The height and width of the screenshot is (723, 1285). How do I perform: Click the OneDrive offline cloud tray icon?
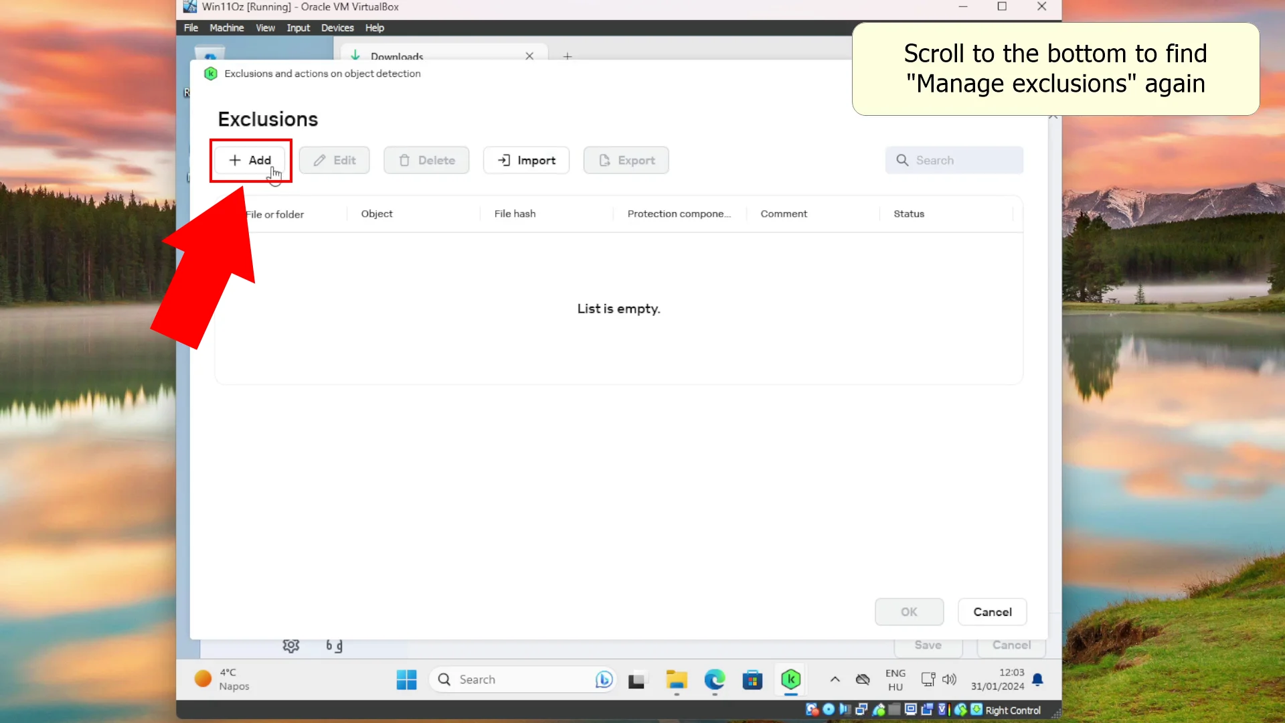tap(863, 679)
